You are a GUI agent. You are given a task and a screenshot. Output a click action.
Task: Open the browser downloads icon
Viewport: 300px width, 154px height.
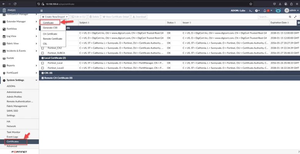pos(280,4)
